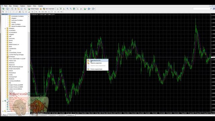
Task: Open dropdown arrow beside indicators plus icon
Action: pos(87,9)
